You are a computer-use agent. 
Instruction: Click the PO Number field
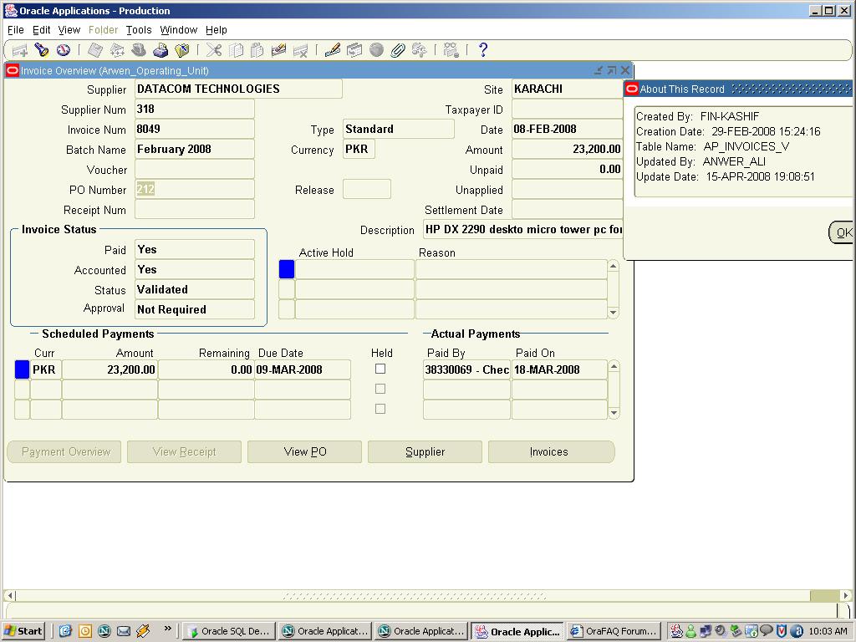pos(195,190)
